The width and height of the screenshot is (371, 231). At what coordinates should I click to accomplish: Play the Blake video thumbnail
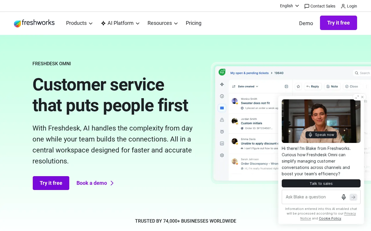pyautogui.click(x=321, y=121)
